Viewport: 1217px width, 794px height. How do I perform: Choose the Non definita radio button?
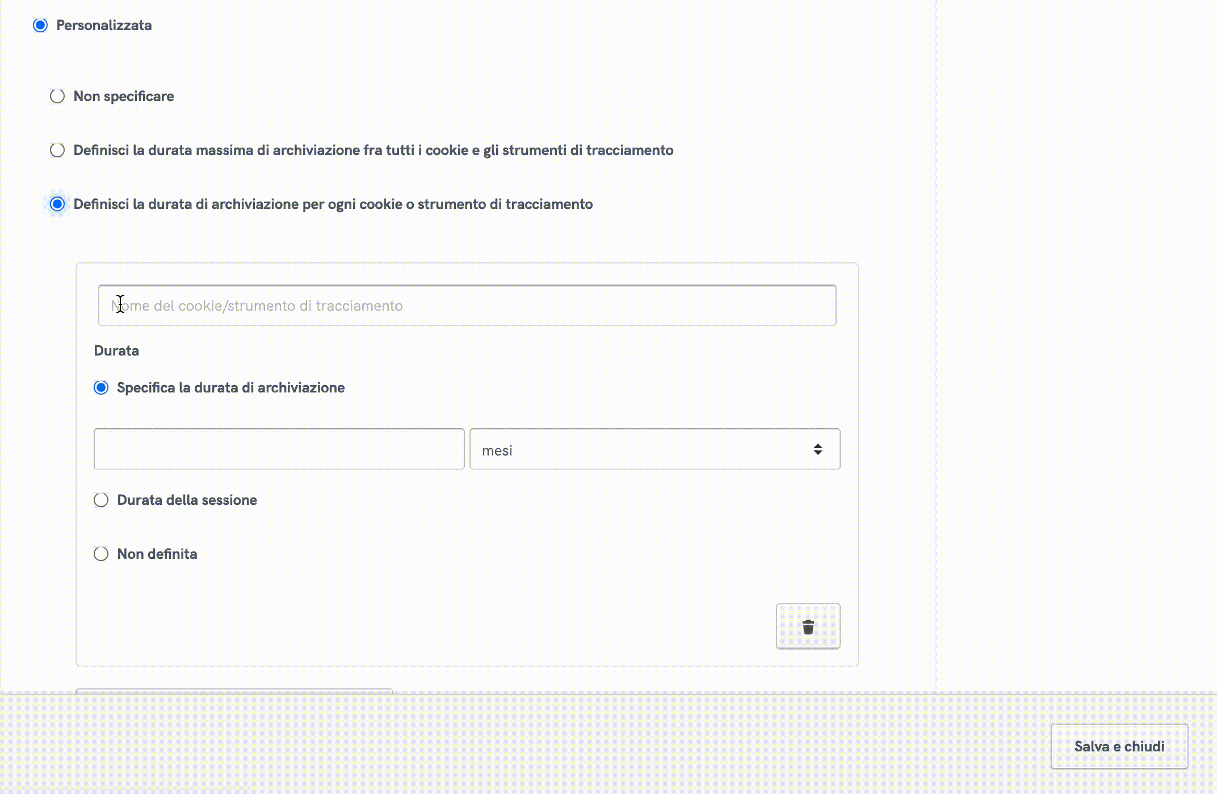click(101, 554)
